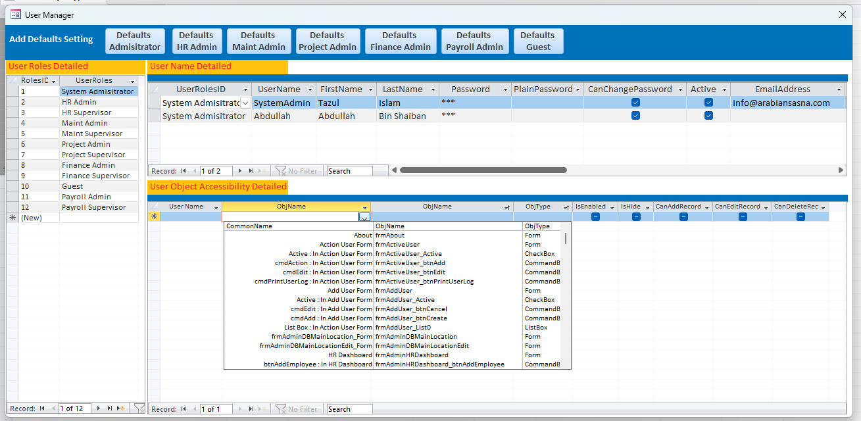Go to next record in User Roles navigator
Viewport: 861px width, 421px height.
99,409
